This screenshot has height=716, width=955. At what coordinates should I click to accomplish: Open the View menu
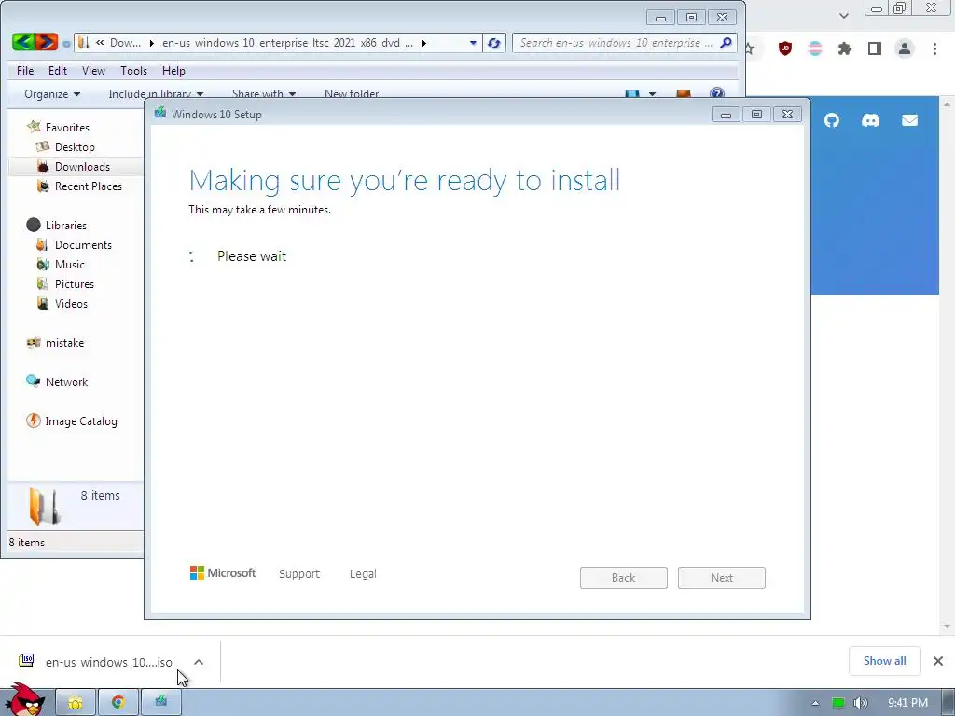coord(94,71)
